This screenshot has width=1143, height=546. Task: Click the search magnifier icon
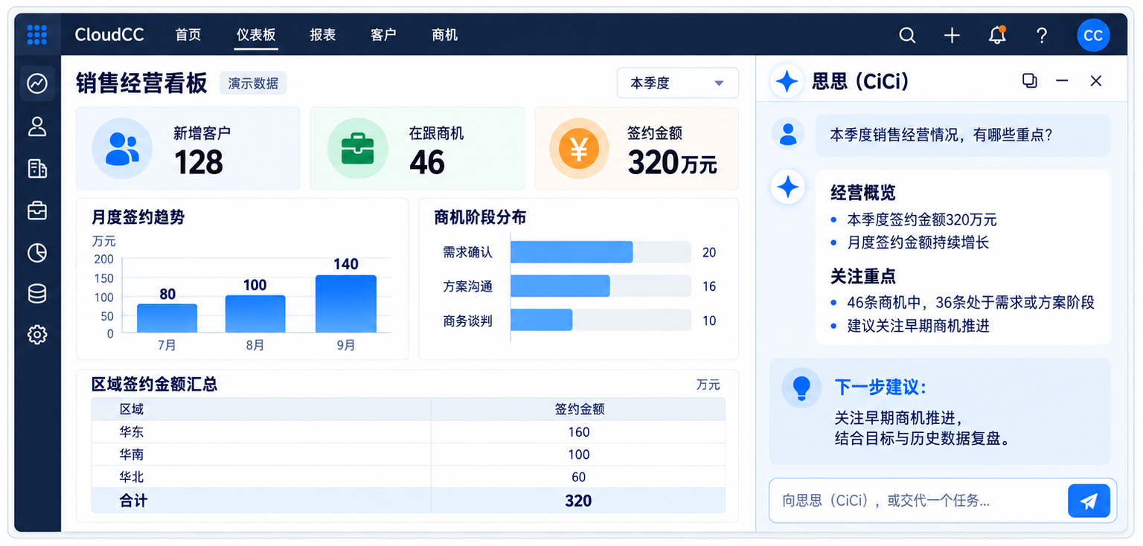[907, 35]
